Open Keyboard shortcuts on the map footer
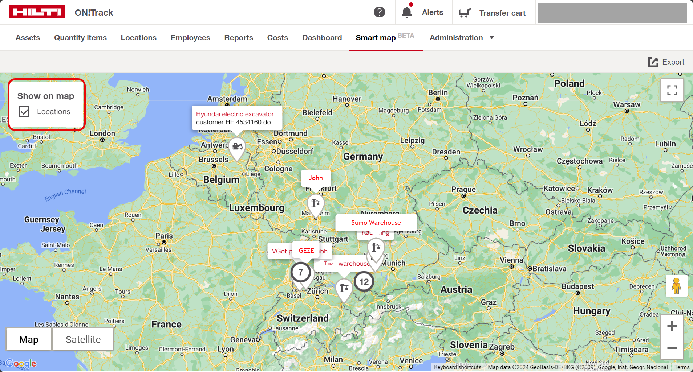 (x=457, y=367)
